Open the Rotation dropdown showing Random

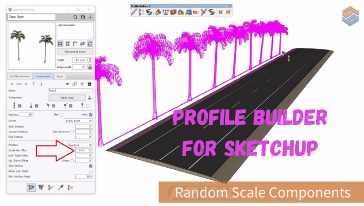(x=80, y=145)
